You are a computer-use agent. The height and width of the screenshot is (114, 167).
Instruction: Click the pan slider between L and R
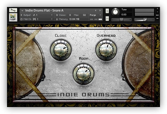tap(122, 20)
